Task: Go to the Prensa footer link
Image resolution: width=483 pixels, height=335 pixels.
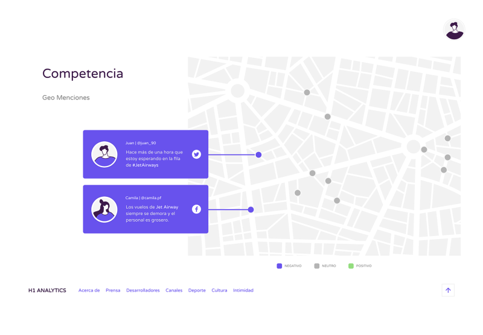Action: [x=113, y=290]
